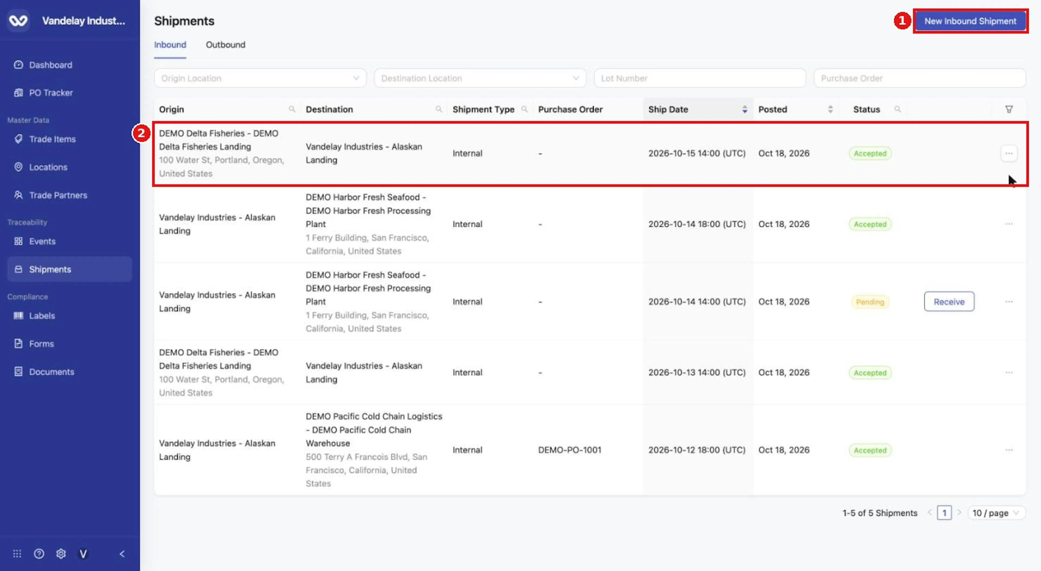Image resolution: width=1041 pixels, height=571 pixels.
Task: Go to Trade Items in the sidebar
Action: tap(69, 139)
